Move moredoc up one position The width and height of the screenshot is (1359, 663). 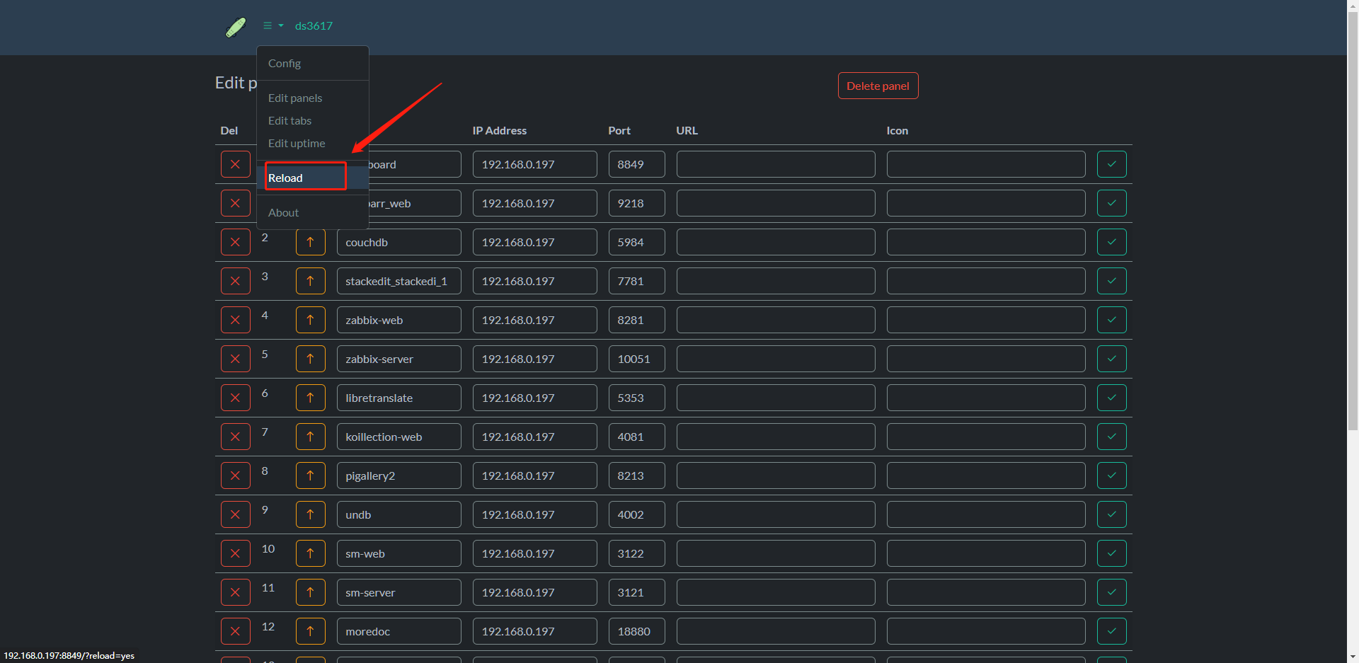click(x=310, y=631)
